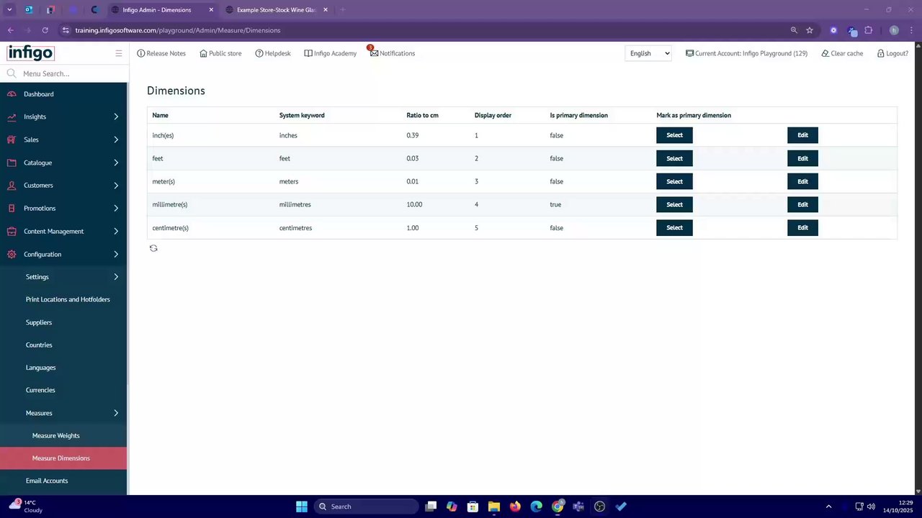The height and width of the screenshot is (518, 922).
Task: Switch to Example Store-Stock Wine Glass tab
Action: point(277,10)
